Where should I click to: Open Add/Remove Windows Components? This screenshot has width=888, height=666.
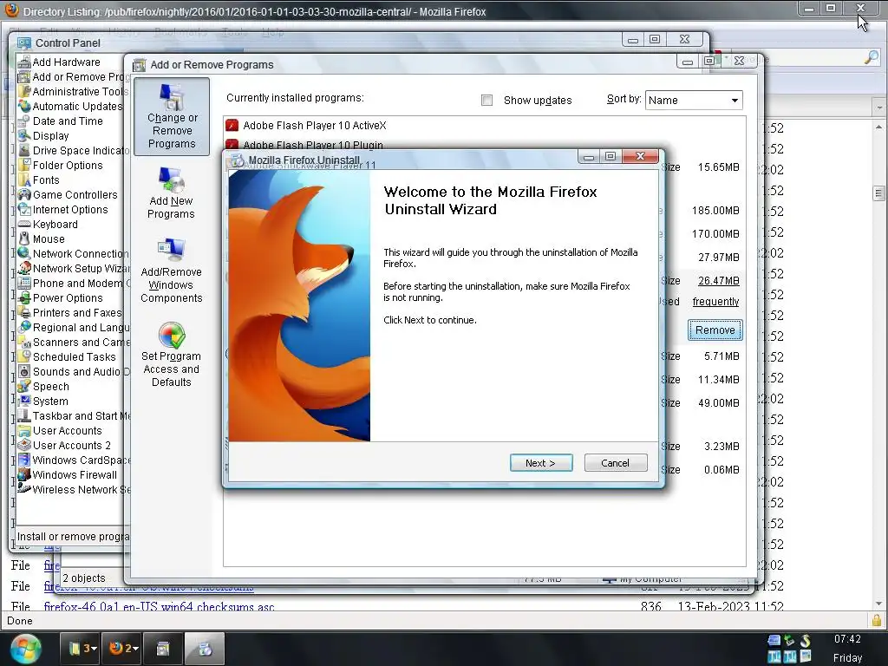tap(171, 271)
